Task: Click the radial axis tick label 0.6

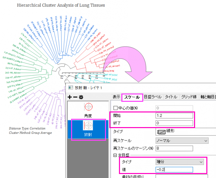Action: point(83,77)
